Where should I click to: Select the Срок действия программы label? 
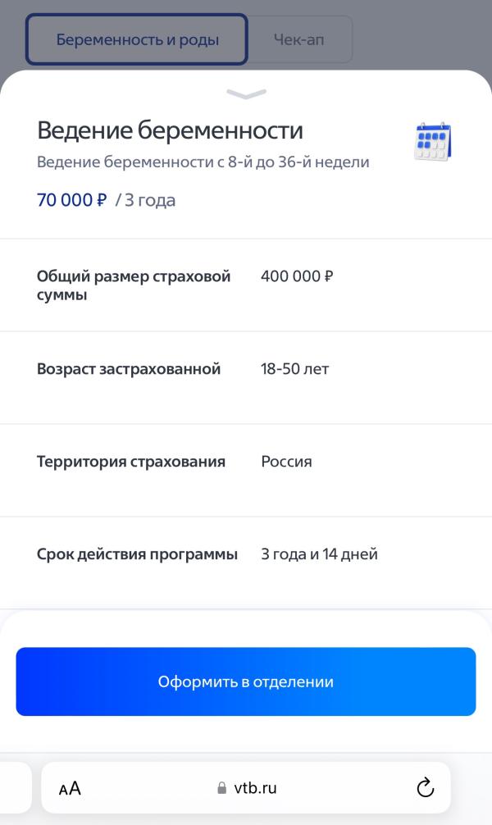click(137, 554)
